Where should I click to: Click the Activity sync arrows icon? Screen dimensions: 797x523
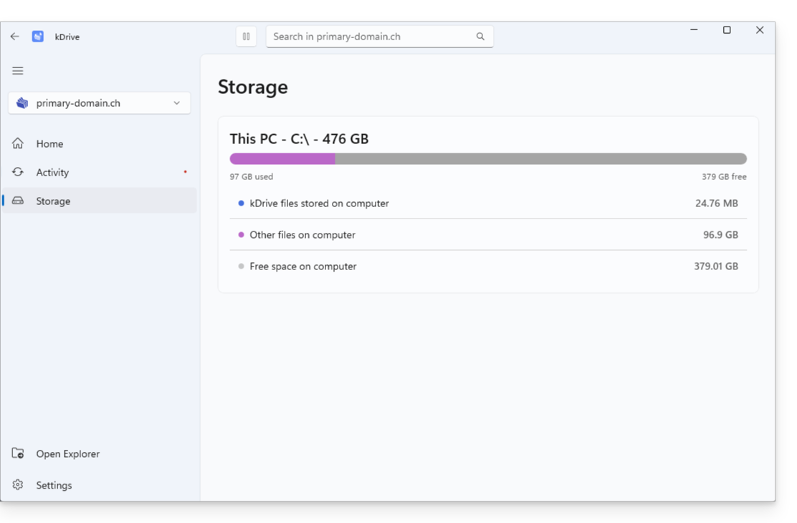point(18,172)
